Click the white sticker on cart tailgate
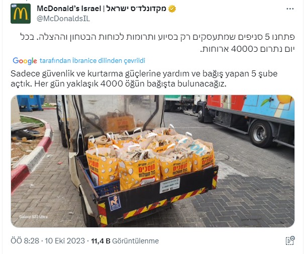The height and width of the screenshot is (254, 304). [x=170, y=185]
